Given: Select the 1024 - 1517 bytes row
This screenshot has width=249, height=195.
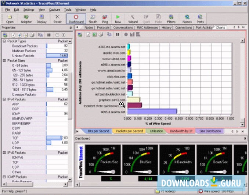Looking at the screenshot, I should click(x=35, y=89).
